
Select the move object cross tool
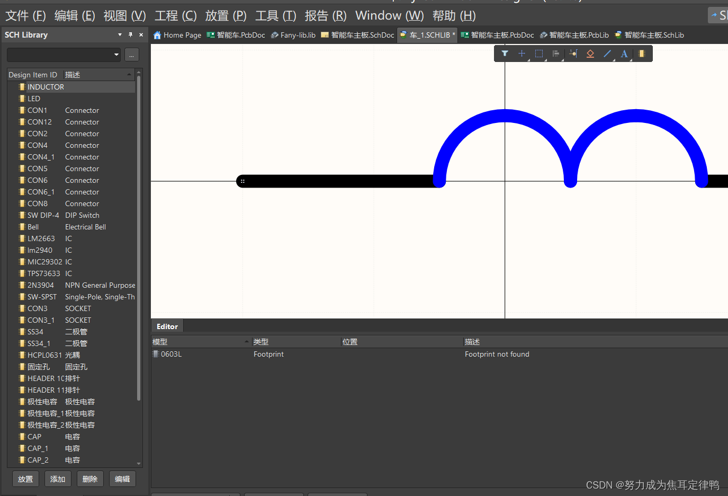[522, 54]
